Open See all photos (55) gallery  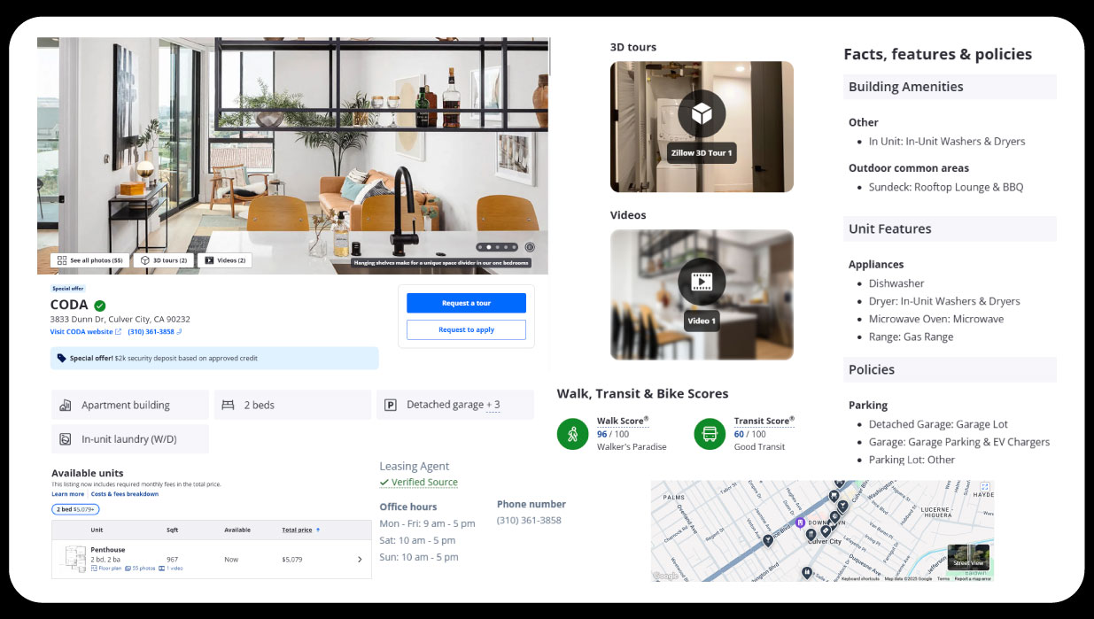click(89, 260)
